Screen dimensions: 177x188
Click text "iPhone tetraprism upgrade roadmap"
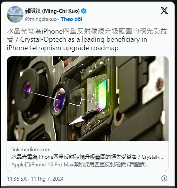pyautogui.click(x=63, y=48)
